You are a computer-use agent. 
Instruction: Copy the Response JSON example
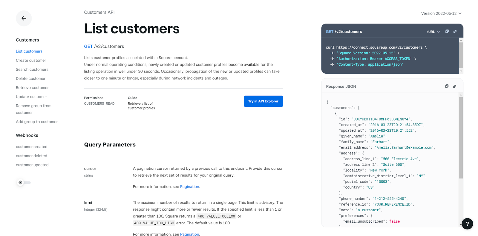coord(446,86)
